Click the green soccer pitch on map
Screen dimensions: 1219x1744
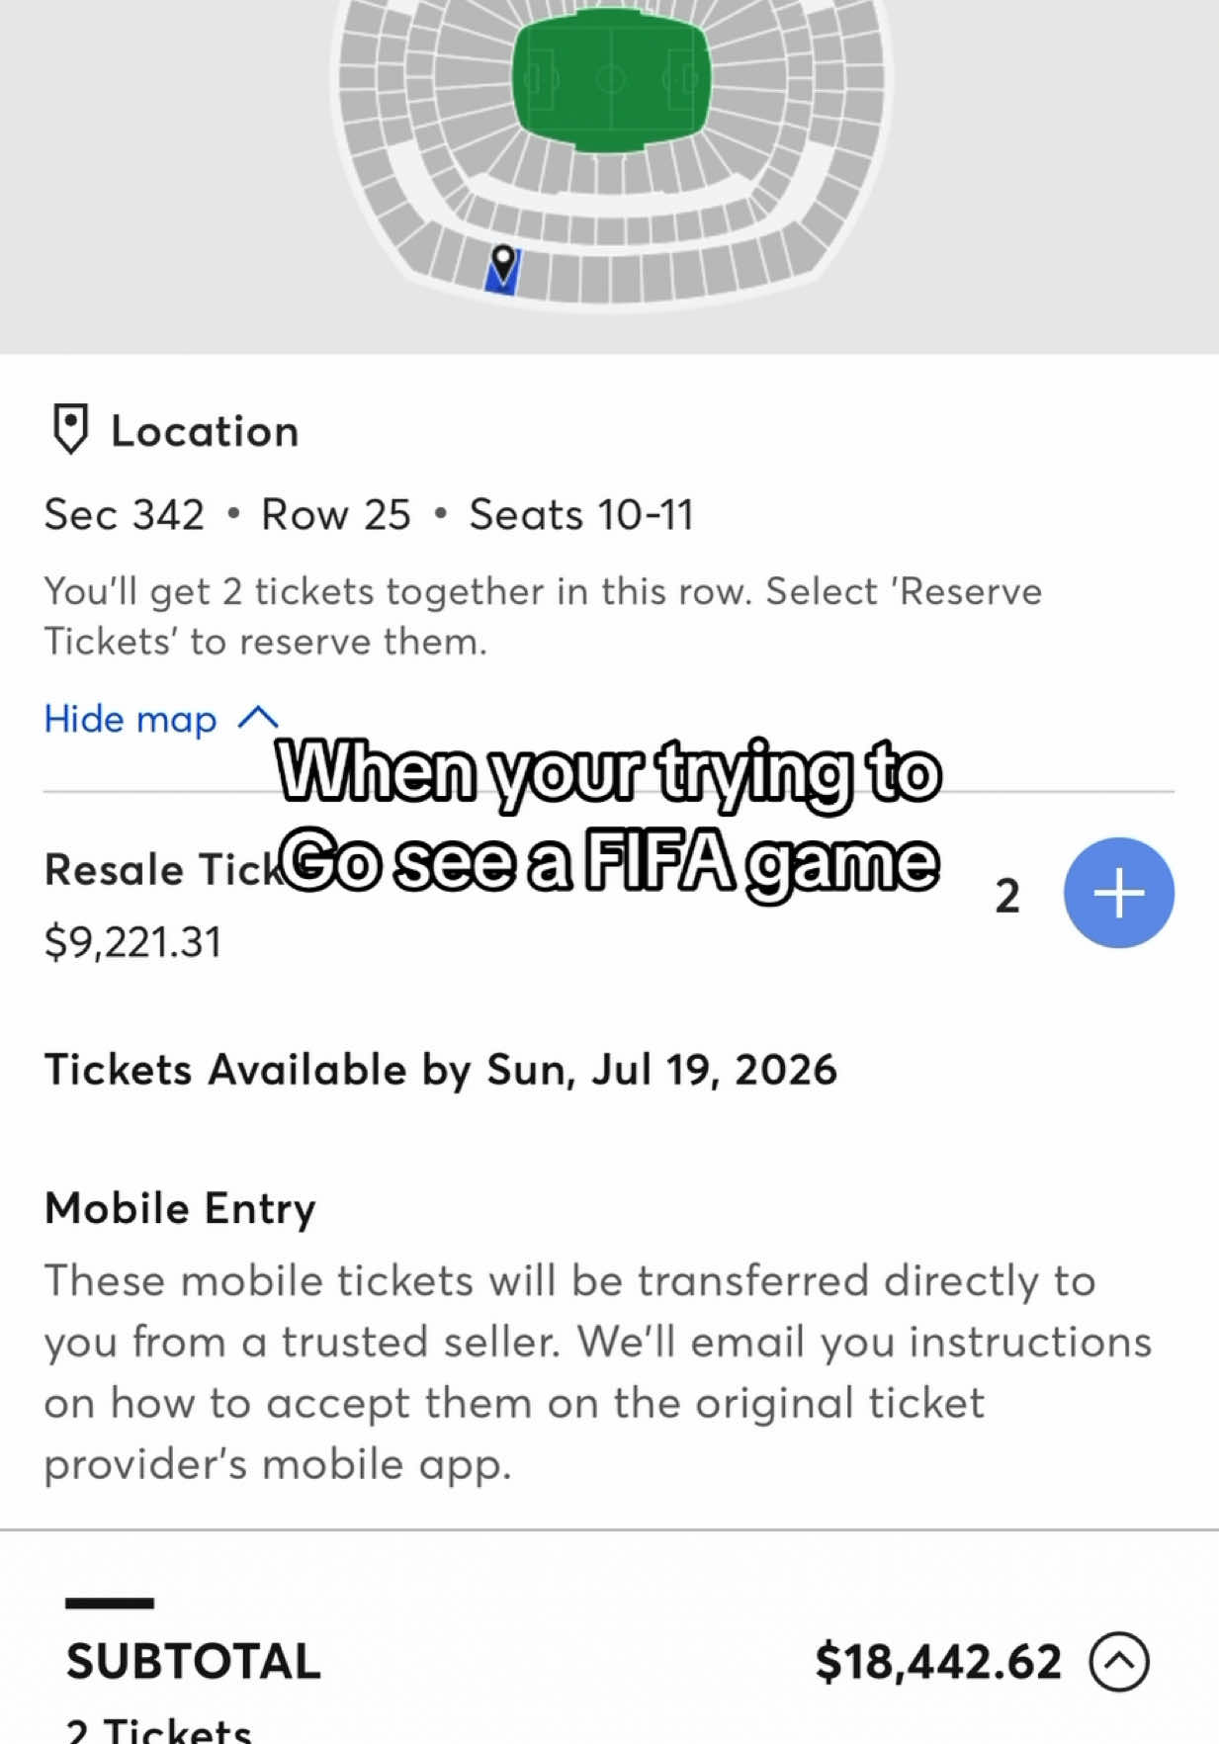point(611,79)
